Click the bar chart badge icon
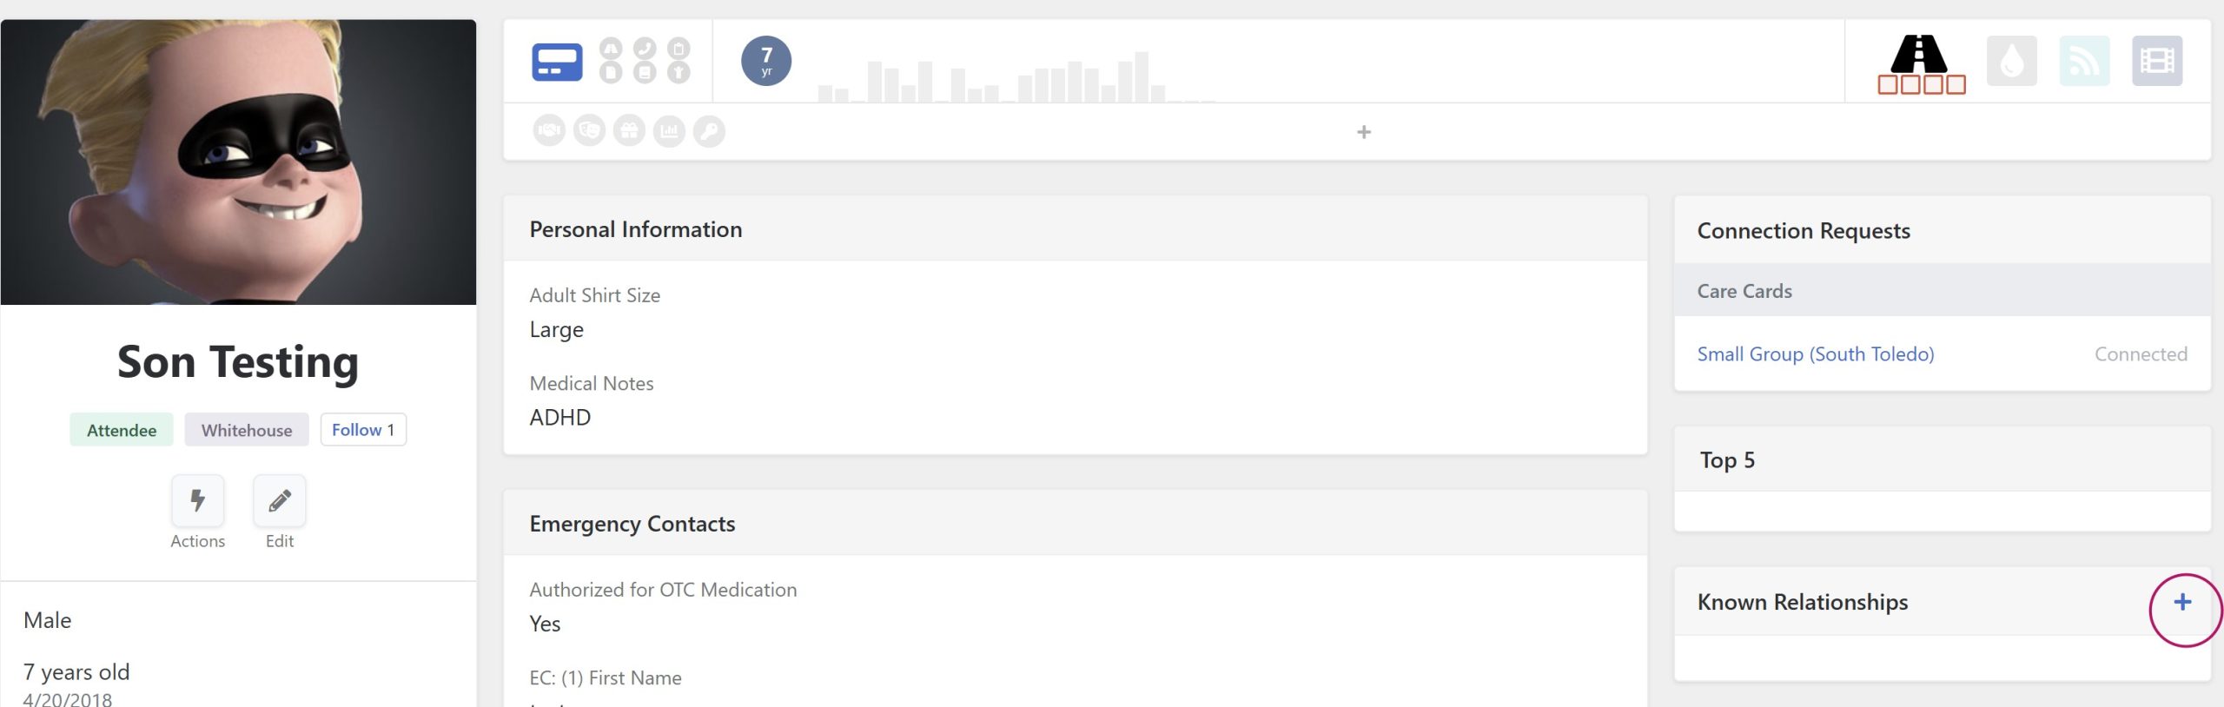This screenshot has width=2224, height=707. 669,131
